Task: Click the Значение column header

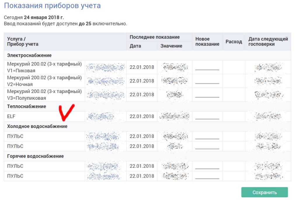Action: pyautogui.click(x=171, y=46)
